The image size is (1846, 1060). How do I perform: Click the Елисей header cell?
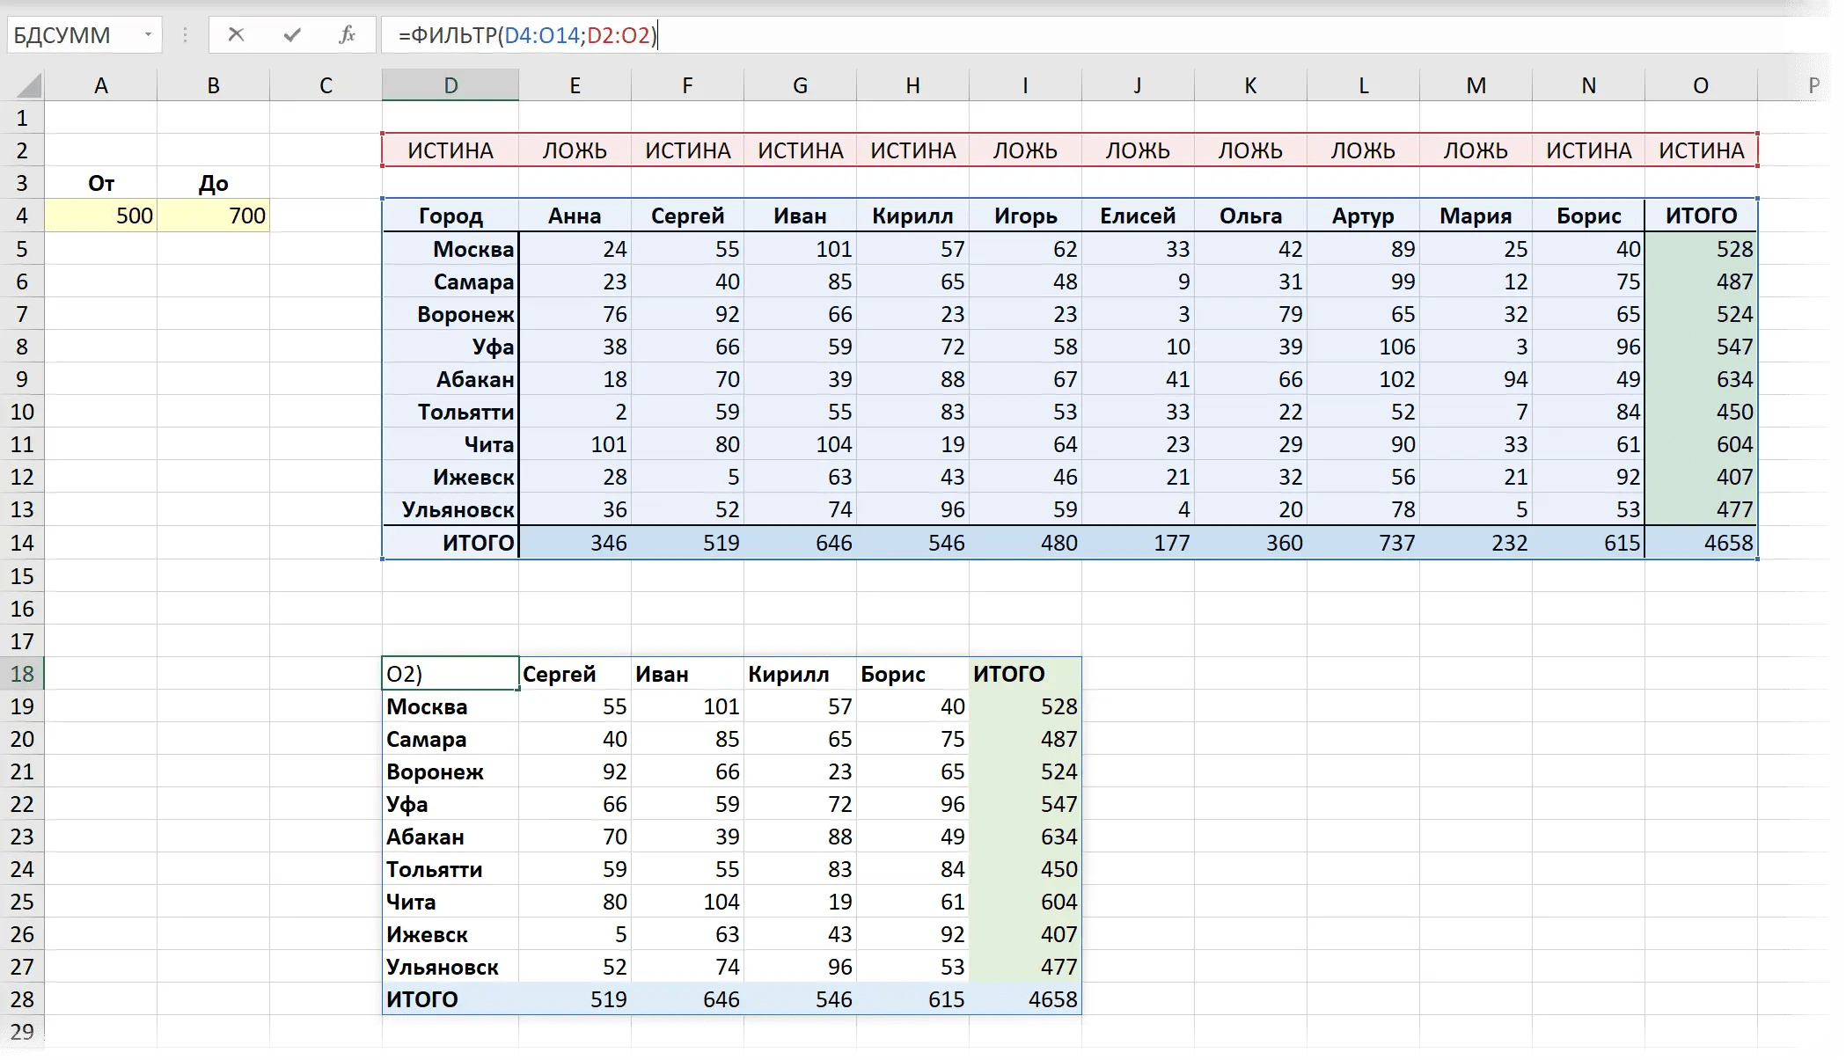pos(1138,216)
